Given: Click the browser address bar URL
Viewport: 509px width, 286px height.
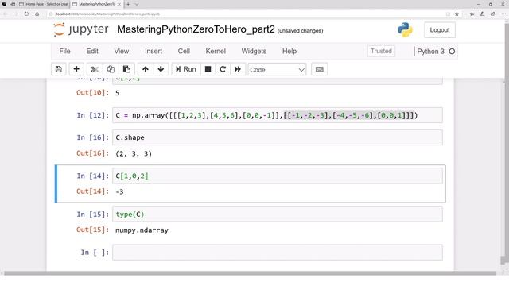Looking at the screenshot, I should 108,14.
